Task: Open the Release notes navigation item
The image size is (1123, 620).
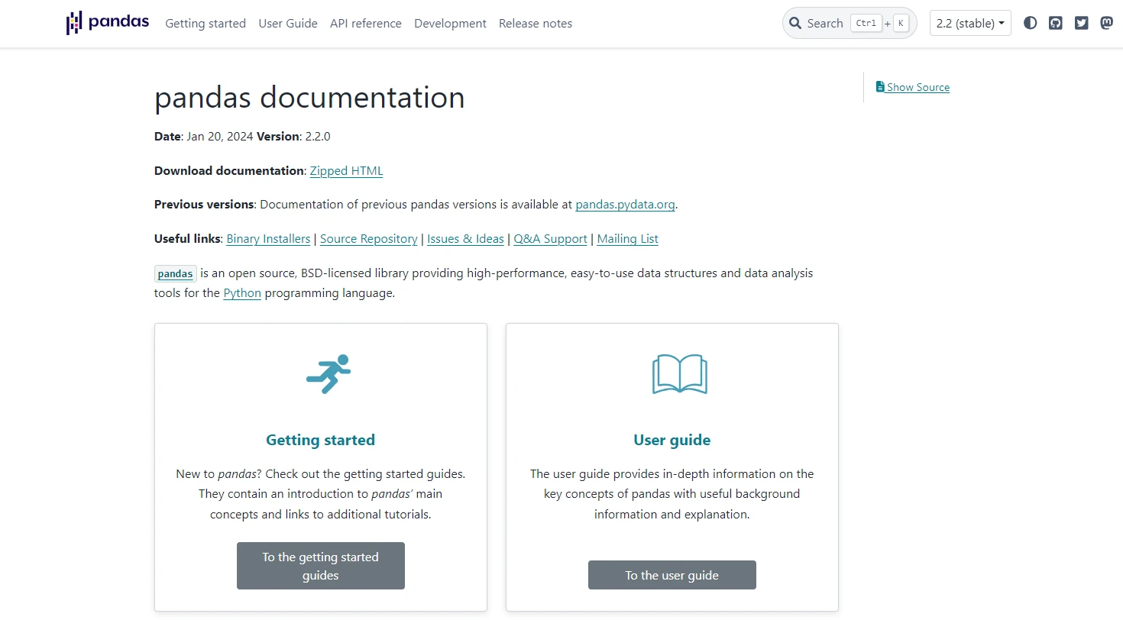Action: [x=535, y=24]
